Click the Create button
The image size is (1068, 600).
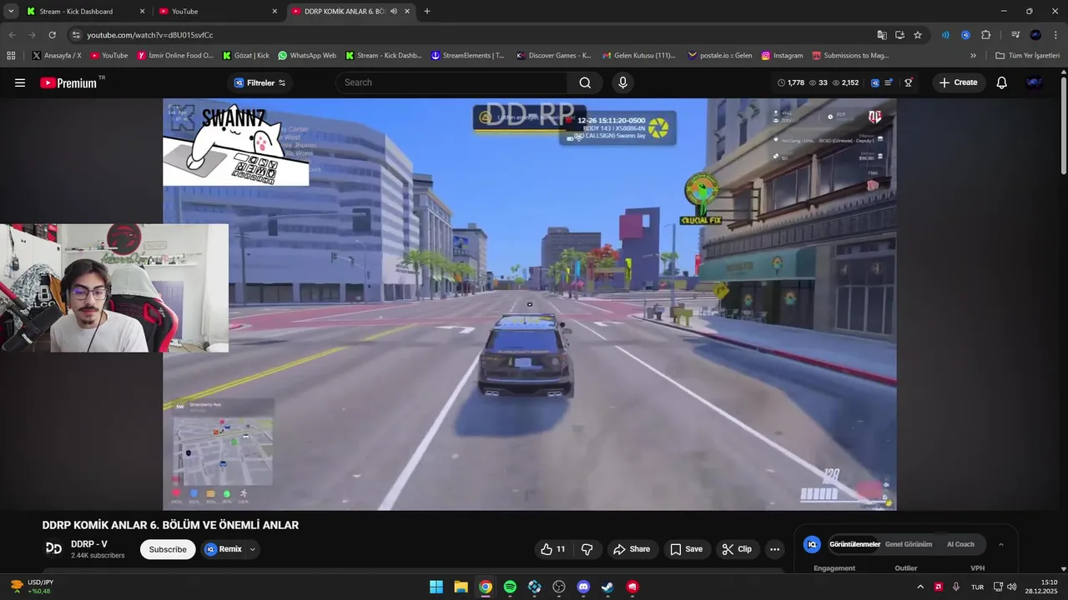point(958,82)
